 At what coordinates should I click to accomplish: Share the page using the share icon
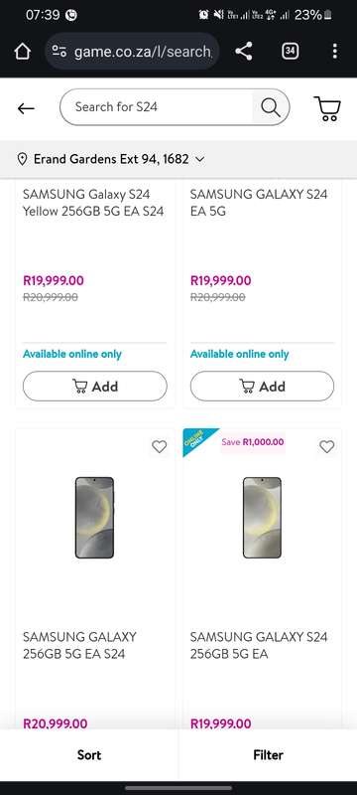[x=244, y=52]
